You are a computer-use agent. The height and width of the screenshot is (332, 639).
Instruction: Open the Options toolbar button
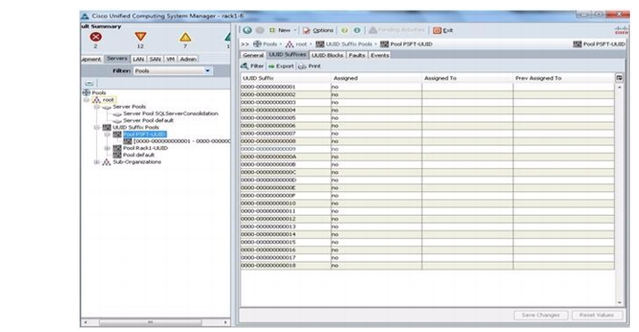(x=318, y=30)
